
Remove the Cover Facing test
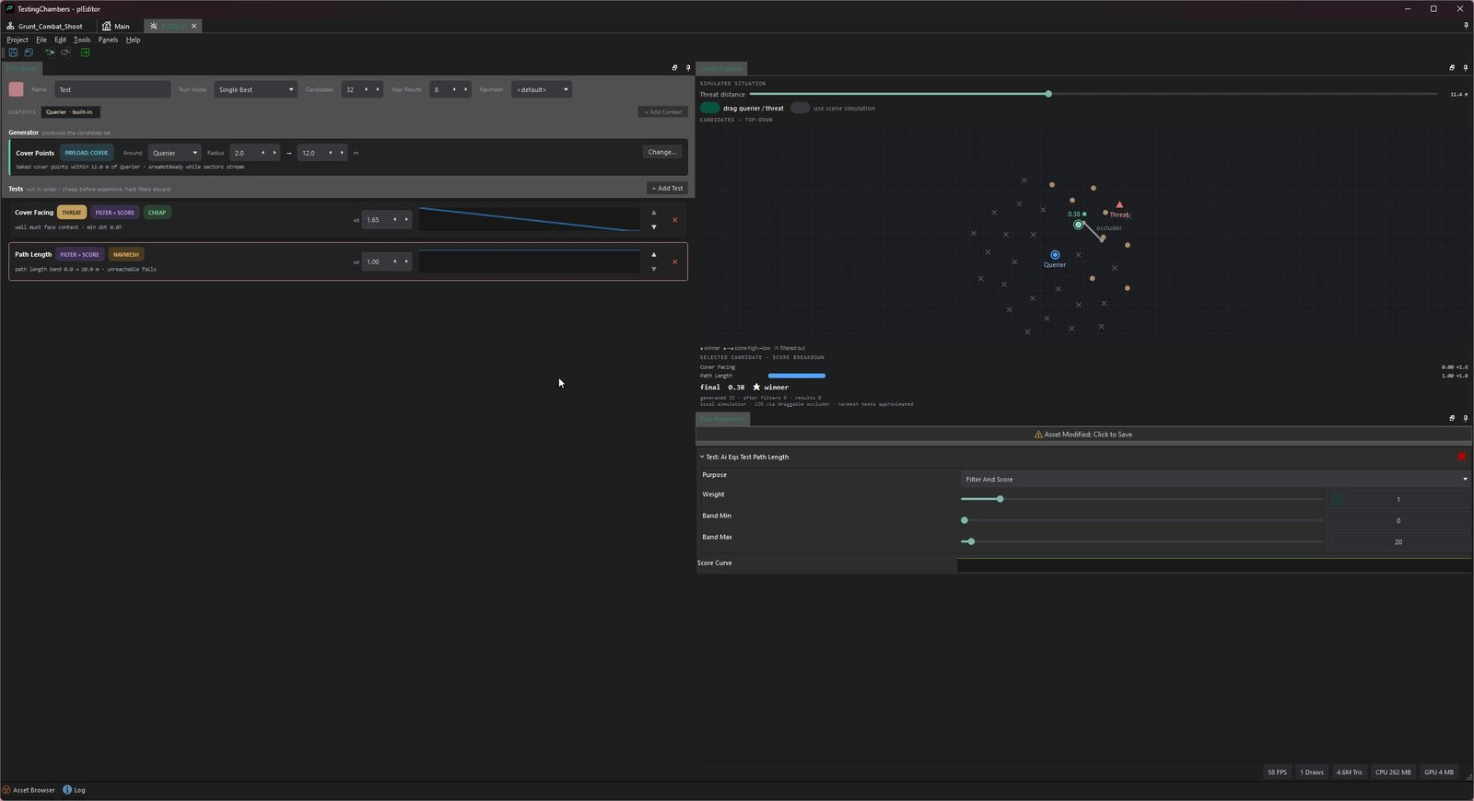point(674,220)
